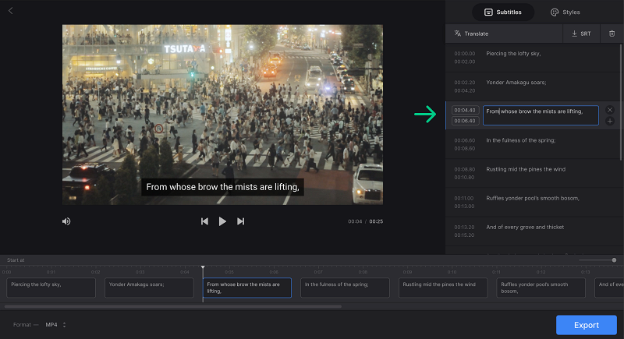
Task: Select timeline clip 'Yonder Amakagu soars;'
Action: tap(149, 288)
